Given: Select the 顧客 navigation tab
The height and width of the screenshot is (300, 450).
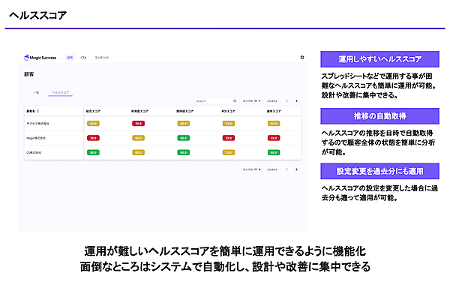Looking at the screenshot, I should (x=70, y=58).
